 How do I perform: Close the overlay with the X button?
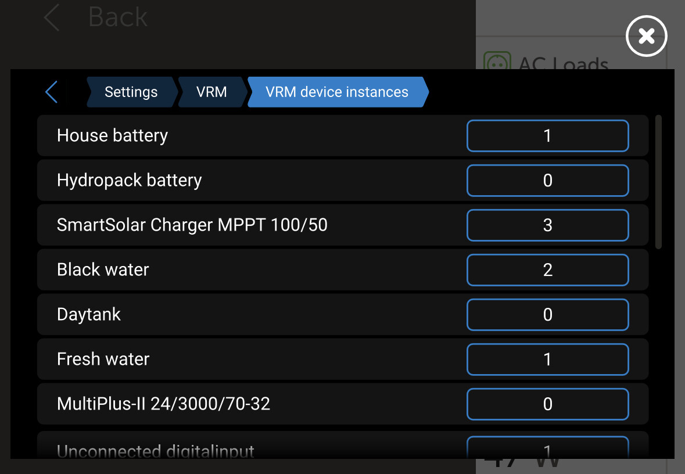pos(646,37)
